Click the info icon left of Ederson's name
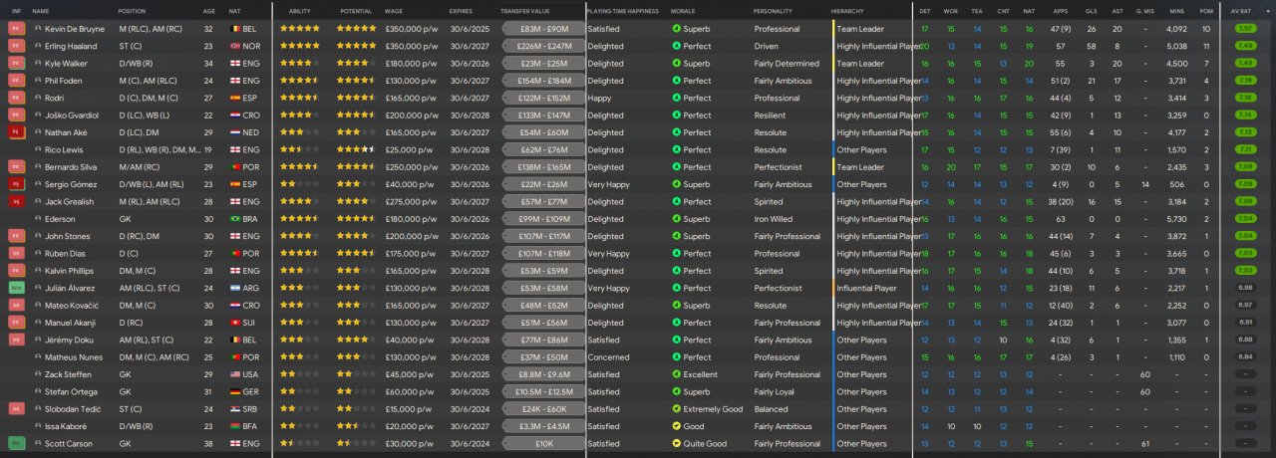The height and width of the screenshot is (458, 1276). coord(38,219)
